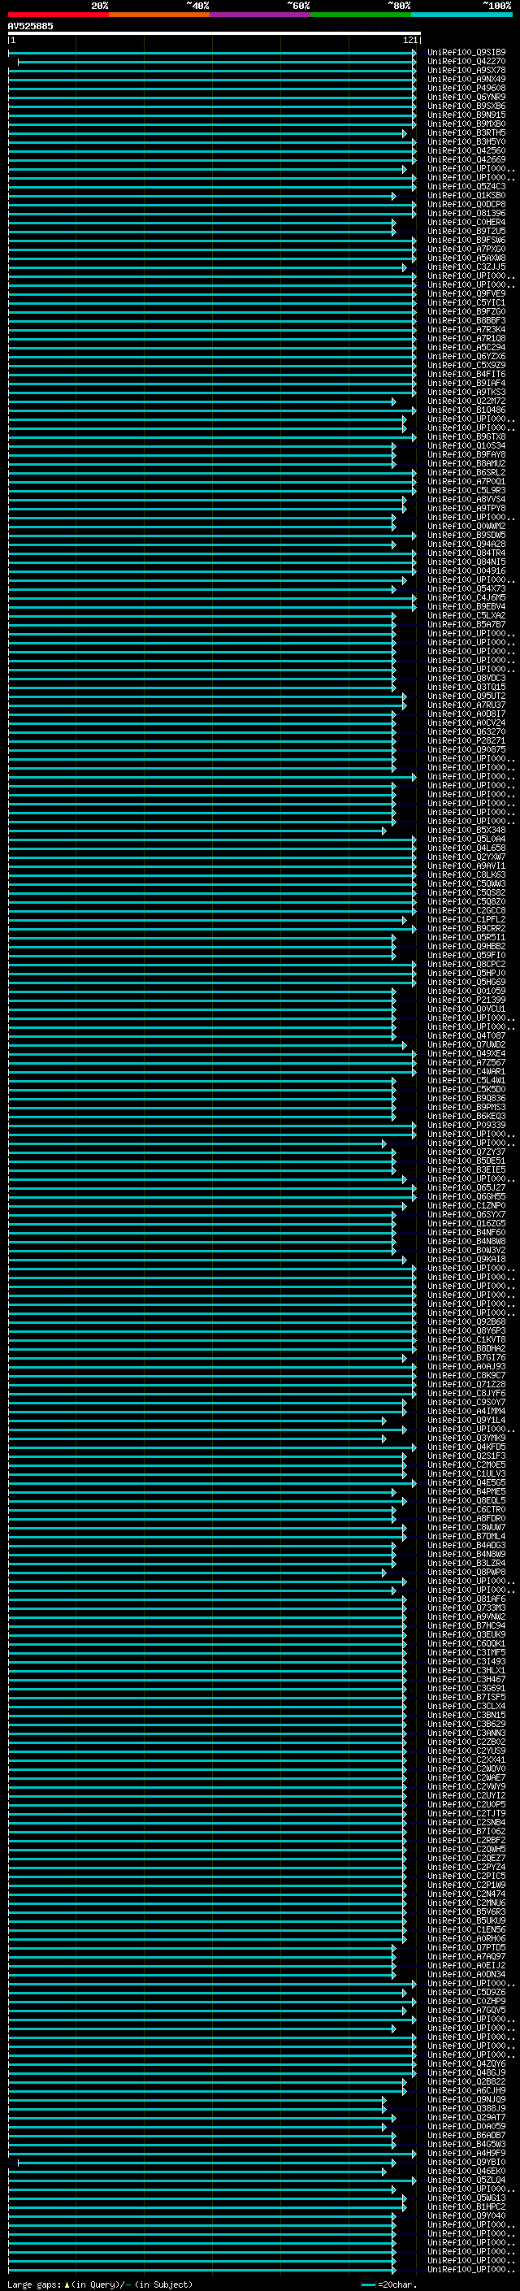Image resolution: width=520 pixels, height=2291 pixels.
Task: Click hit UniRef100_C4WAR1
Action: pos(466,1072)
